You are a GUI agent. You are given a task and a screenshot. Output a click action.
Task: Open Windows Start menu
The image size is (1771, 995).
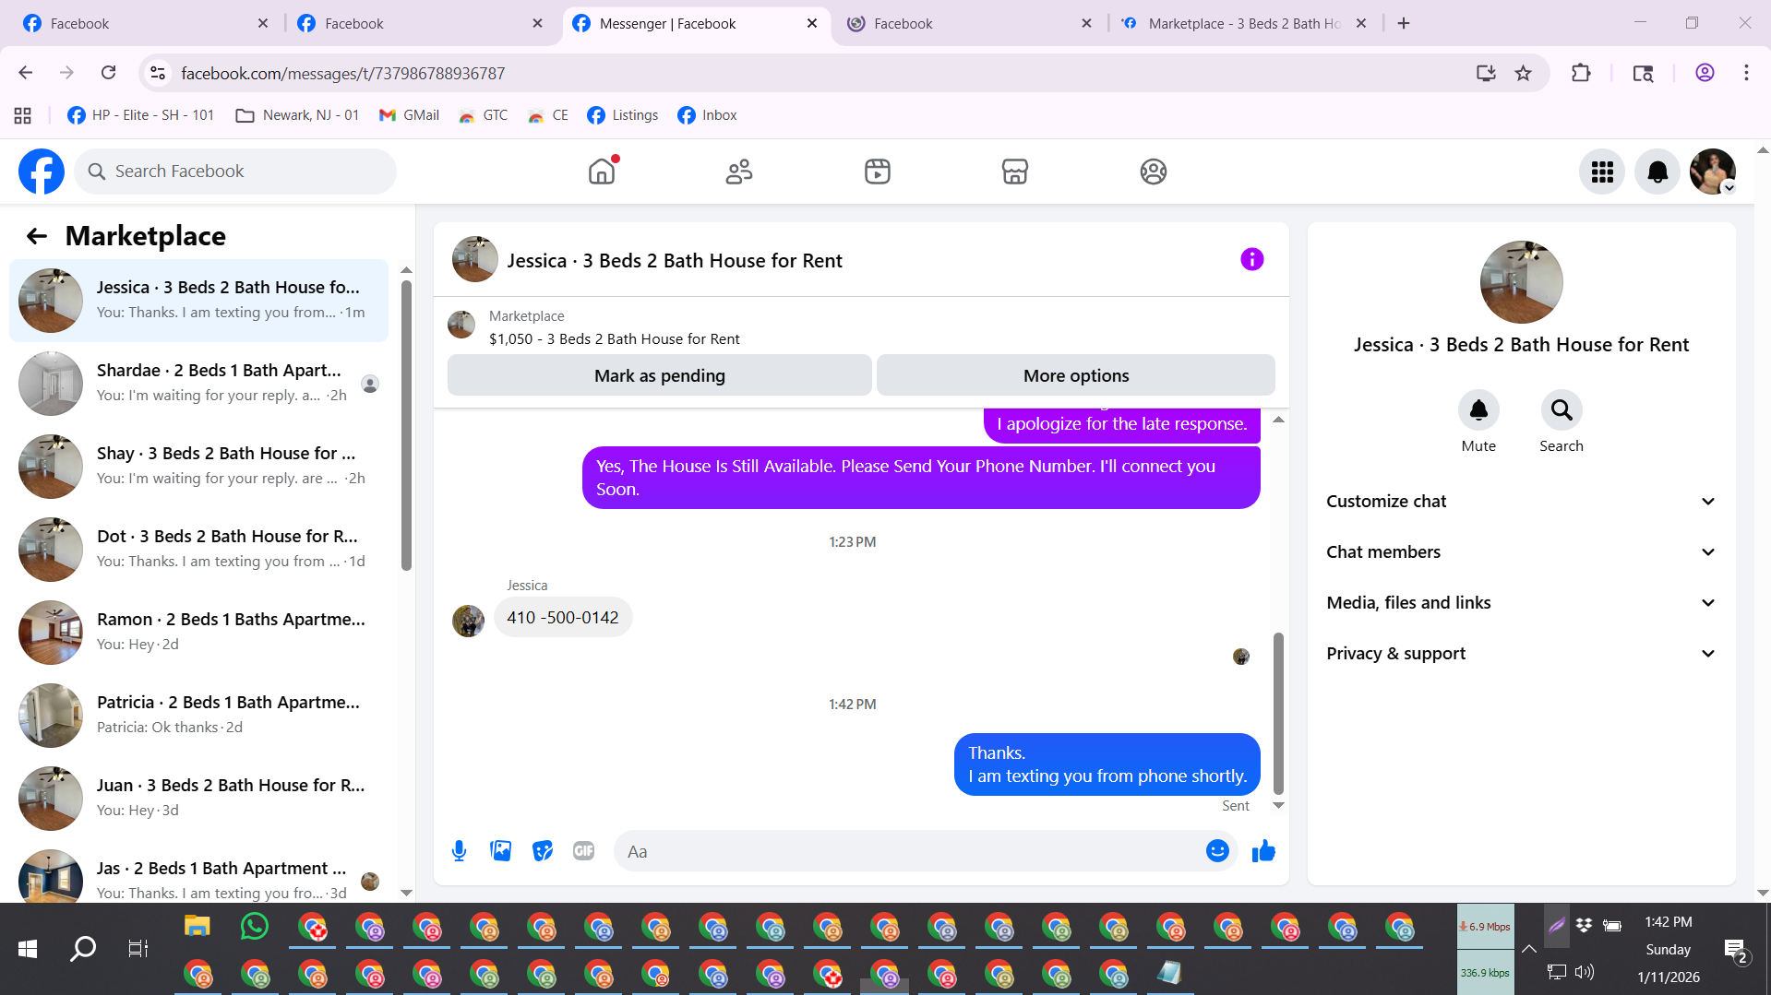click(28, 949)
